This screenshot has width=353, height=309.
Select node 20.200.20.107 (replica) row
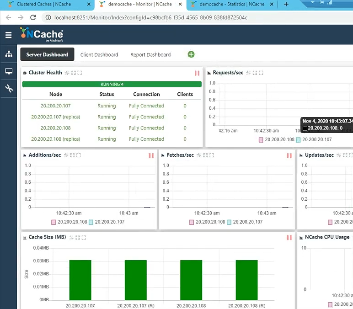56,117
